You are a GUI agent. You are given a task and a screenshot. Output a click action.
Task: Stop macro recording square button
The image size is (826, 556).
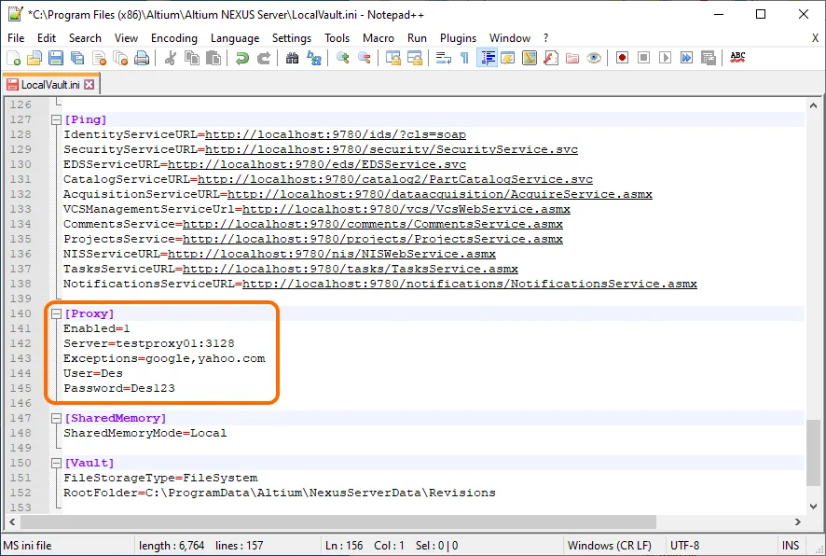(643, 58)
